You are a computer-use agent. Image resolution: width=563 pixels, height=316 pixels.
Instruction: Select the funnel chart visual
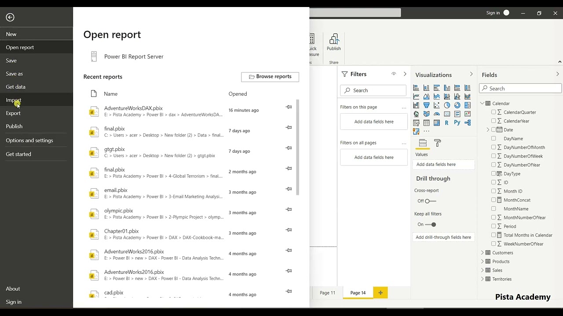point(426,105)
